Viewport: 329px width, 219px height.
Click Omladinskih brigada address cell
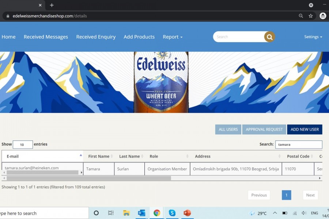click(236, 169)
